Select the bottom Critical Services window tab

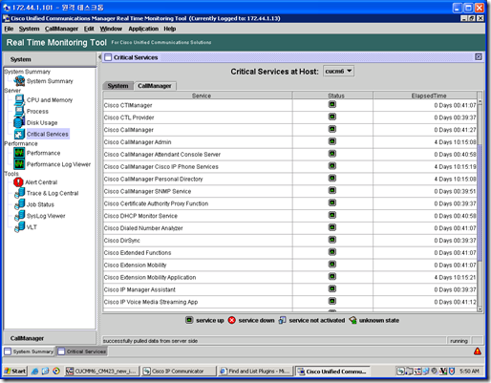coord(82,351)
